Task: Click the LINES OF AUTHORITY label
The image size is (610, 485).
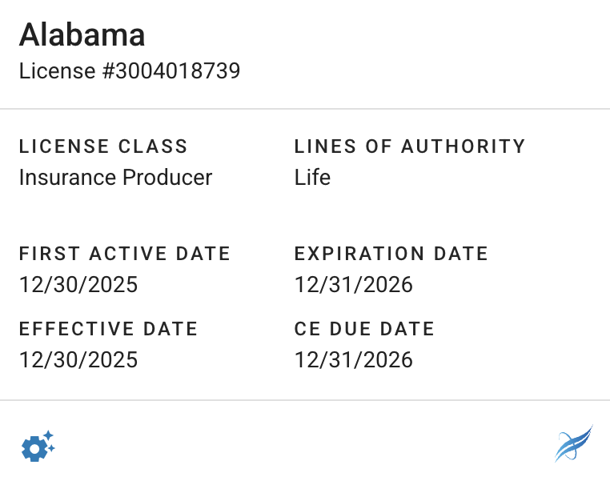Action: (x=410, y=146)
